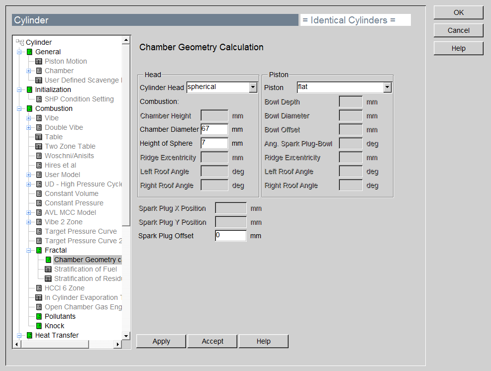Expand the Chamber tree node

tap(28, 71)
